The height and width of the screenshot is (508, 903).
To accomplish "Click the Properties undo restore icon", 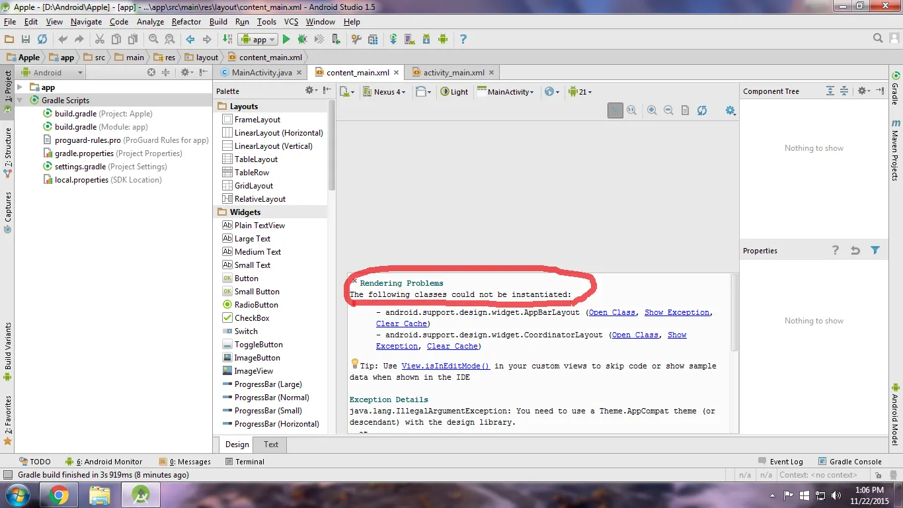I will tap(855, 251).
